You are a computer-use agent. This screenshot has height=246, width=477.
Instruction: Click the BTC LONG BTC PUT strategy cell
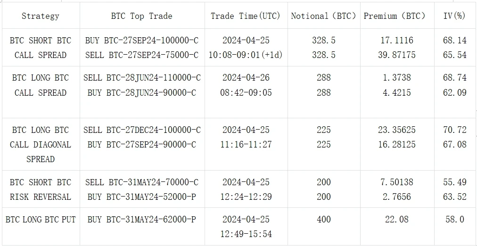(41, 219)
